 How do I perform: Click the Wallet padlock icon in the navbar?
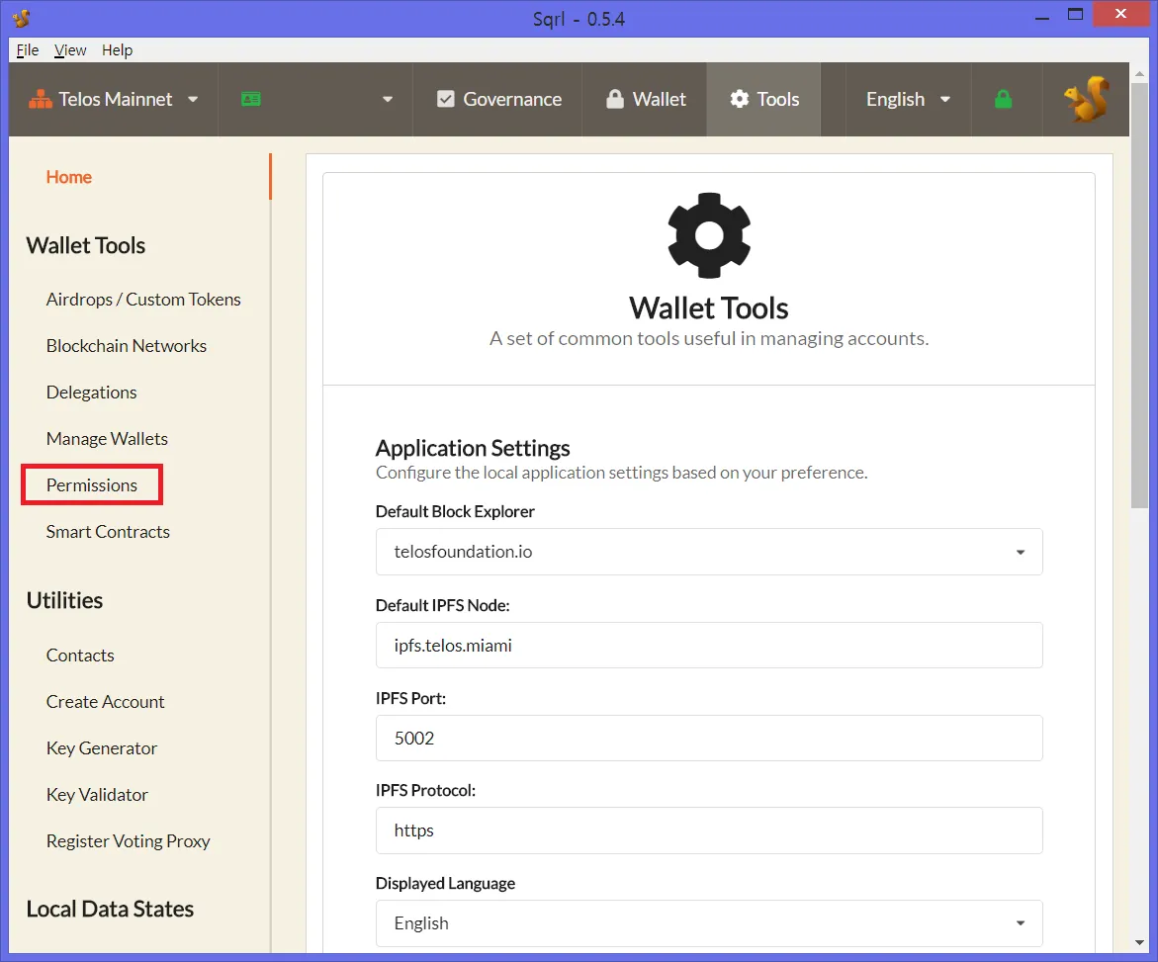(614, 99)
